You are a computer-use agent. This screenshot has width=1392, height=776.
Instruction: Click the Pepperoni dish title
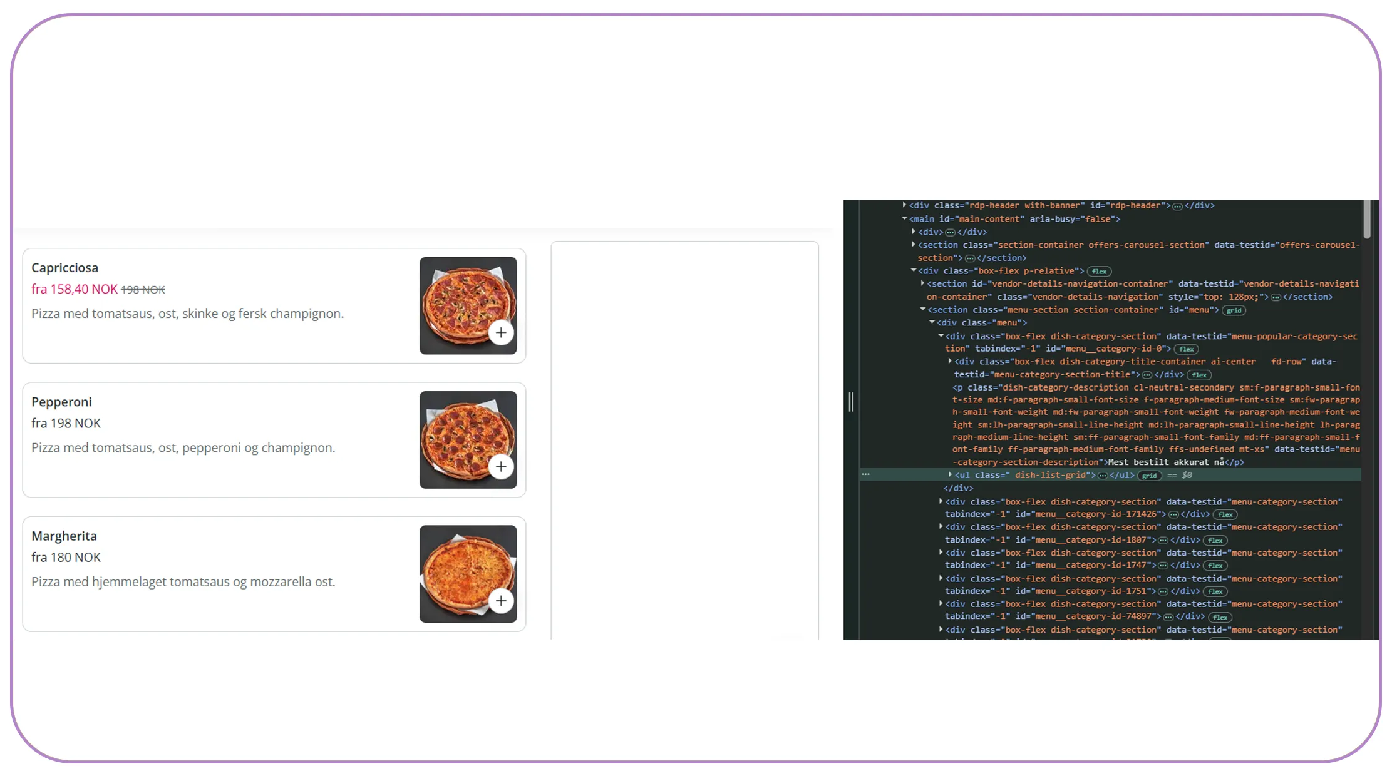(61, 402)
